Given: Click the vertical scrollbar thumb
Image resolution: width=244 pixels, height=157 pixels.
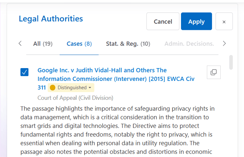Looking at the screenshot, I should click(231, 62).
